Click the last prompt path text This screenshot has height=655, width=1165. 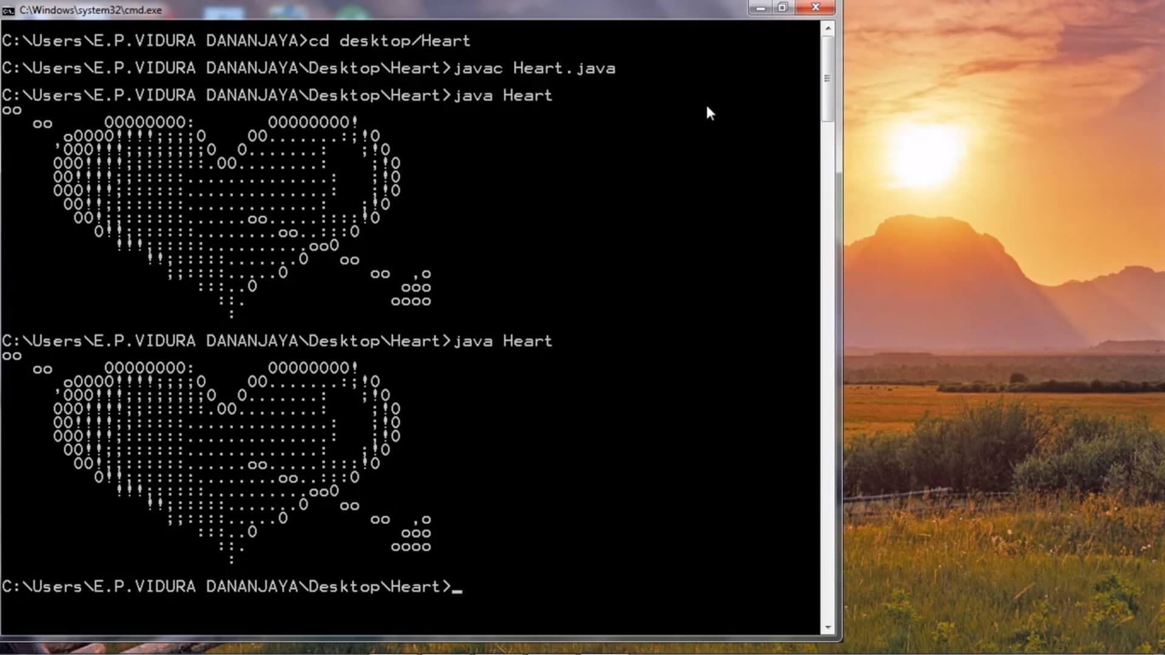click(x=226, y=586)
